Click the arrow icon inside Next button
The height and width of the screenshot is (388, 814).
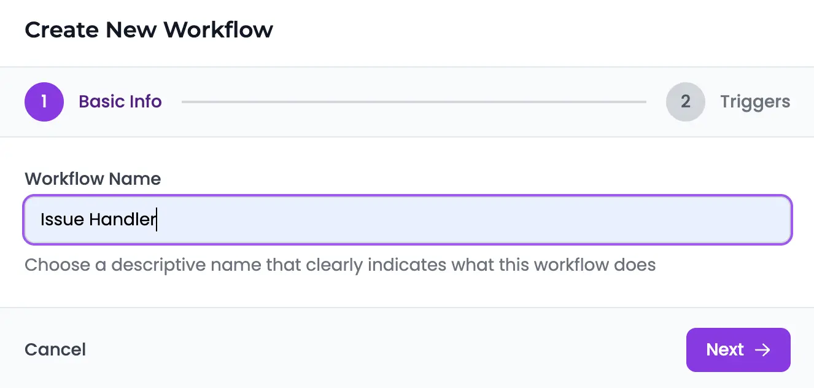pyautogui.click(x=763, y=350)
